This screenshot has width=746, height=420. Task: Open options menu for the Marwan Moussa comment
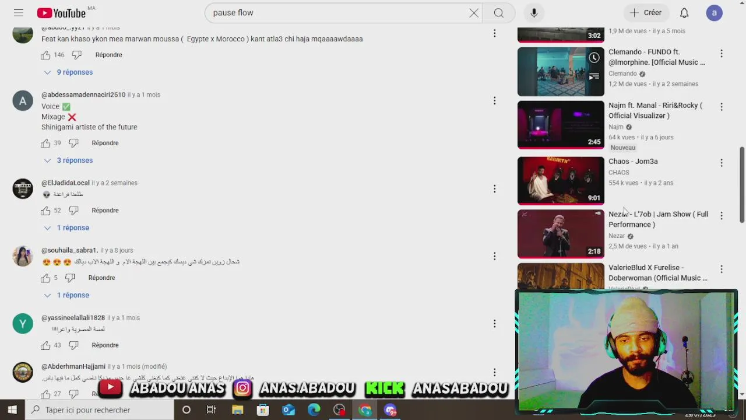(494, 34)
